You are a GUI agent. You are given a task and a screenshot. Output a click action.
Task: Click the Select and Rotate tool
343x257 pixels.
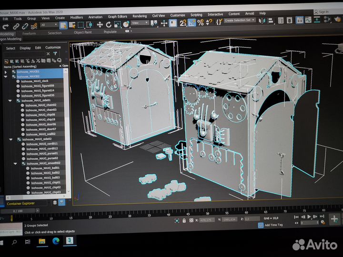(x=109, y=24)
